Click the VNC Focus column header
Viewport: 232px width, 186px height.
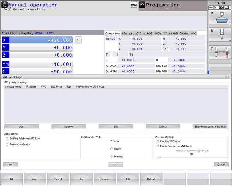point(56,86)
